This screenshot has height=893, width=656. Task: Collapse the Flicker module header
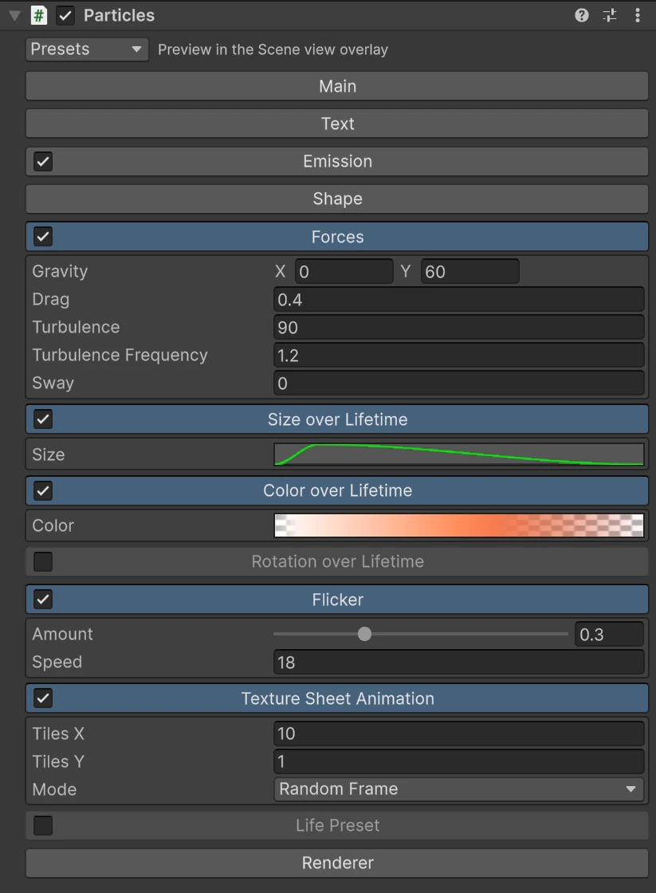pos(337,599)
